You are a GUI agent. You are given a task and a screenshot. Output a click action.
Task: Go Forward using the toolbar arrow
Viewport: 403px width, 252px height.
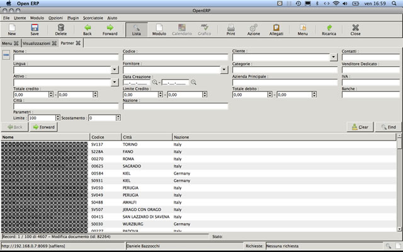click(x=110, y=30)
